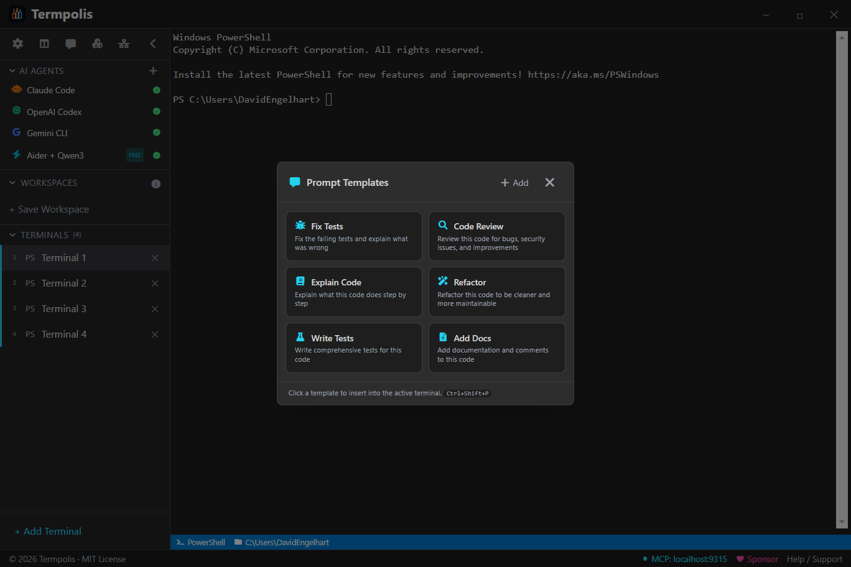Add a new AI agent with plus icon
Screen dimensions: 851x567
click(153, 71)
